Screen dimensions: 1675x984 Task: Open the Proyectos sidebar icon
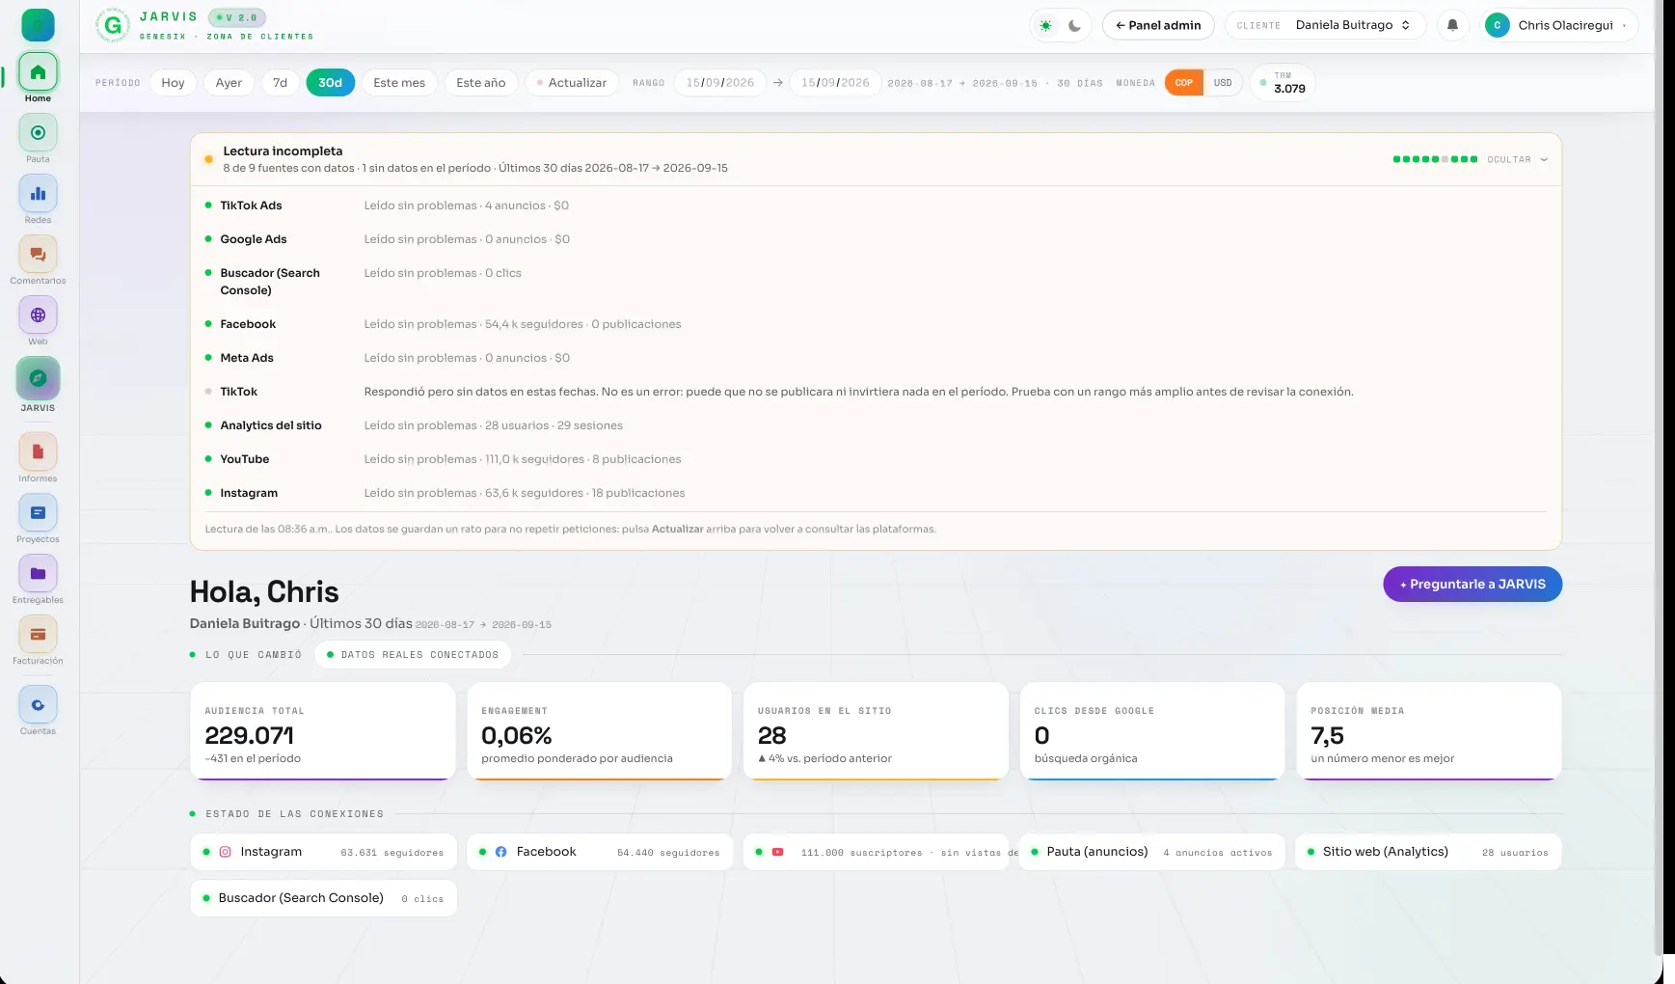(38, 513)
